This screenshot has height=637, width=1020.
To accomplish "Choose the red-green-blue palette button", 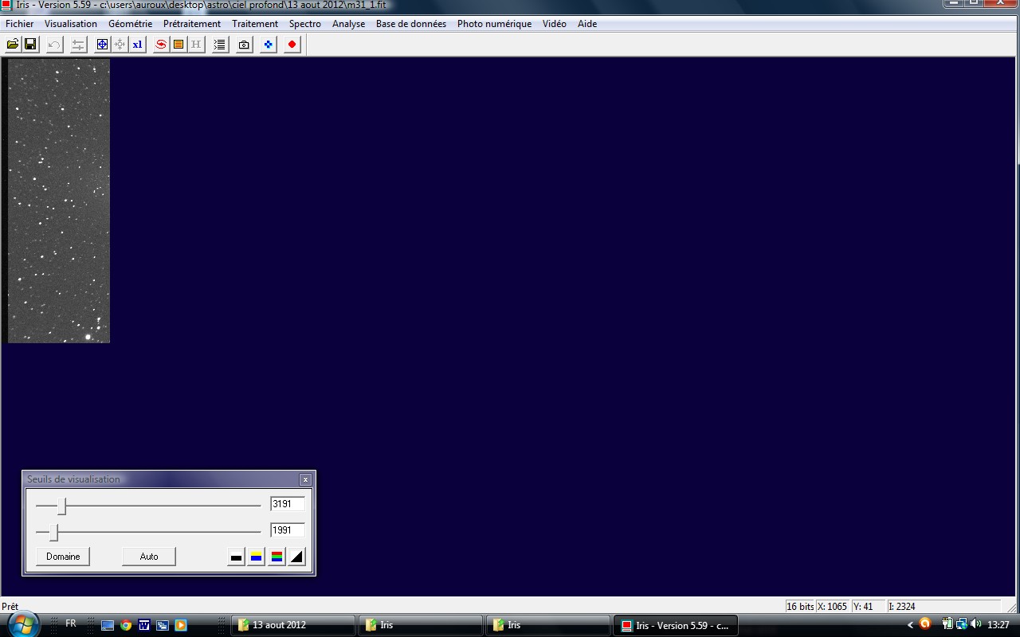I will click(277, 557).
